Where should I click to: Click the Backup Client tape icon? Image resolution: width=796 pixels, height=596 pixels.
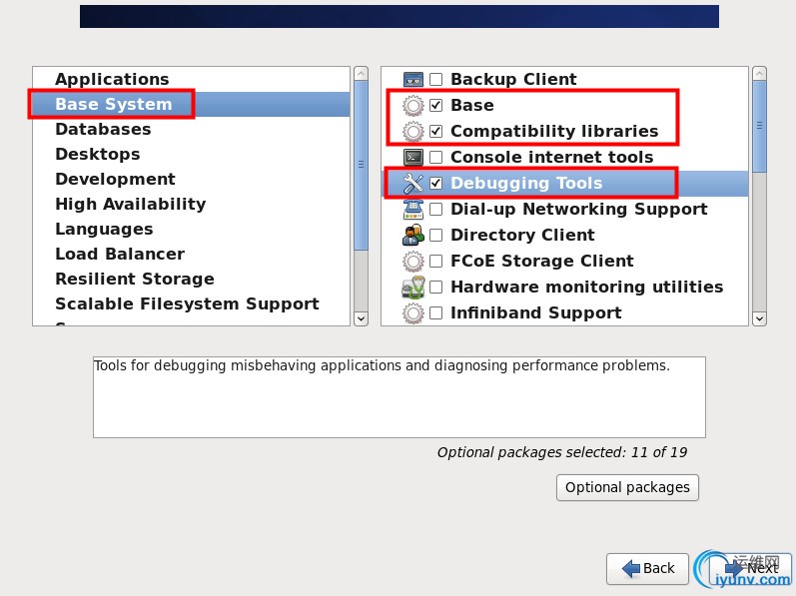[413, 79]
